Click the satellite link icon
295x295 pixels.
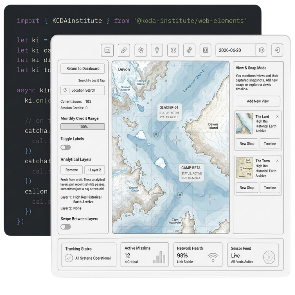pos(189,50)
